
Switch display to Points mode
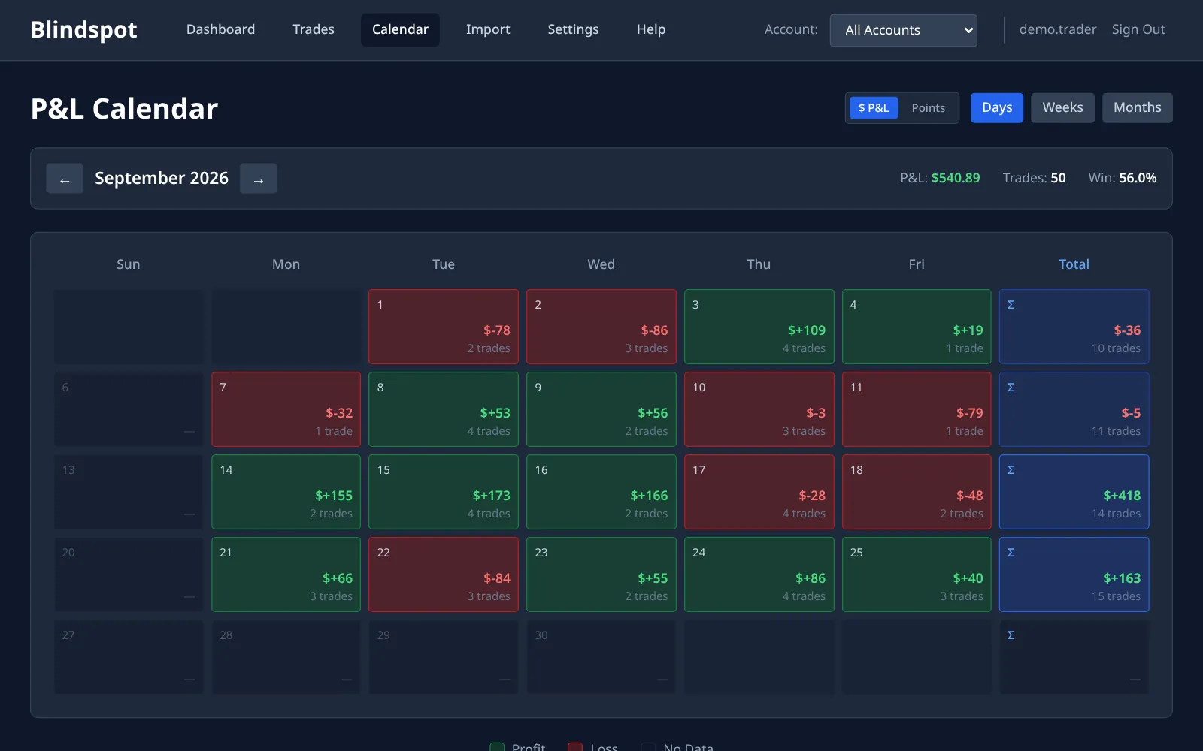point(928,108)
